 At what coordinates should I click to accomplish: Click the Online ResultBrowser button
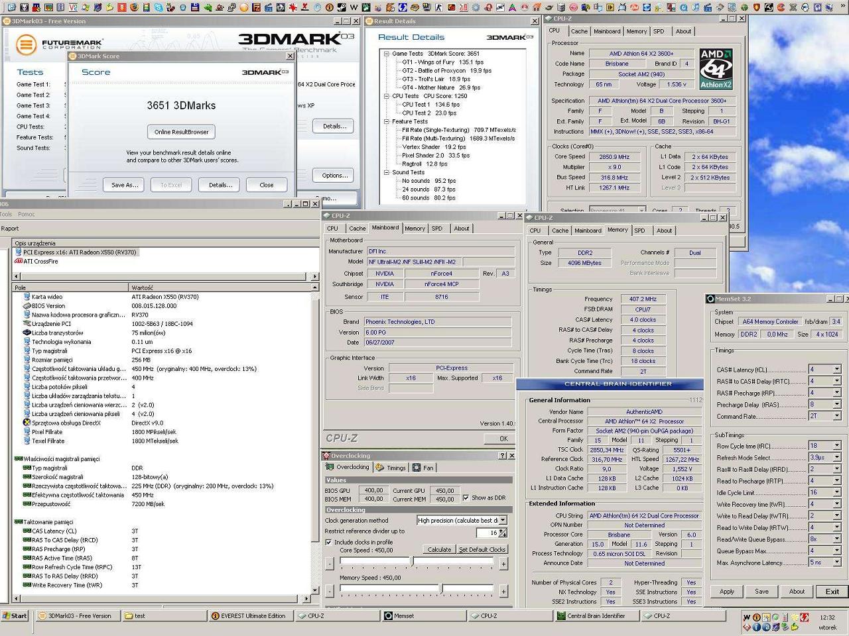[x=181, y=132]
